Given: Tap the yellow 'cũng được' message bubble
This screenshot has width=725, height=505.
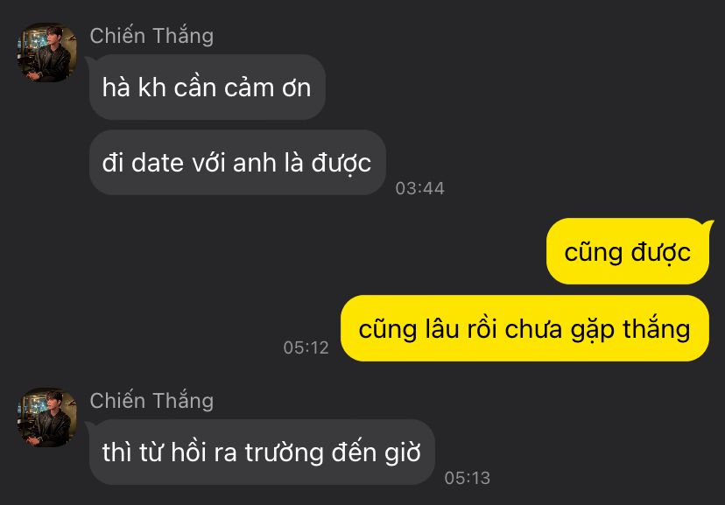Looking at the screenshot, I should (x=628, y=251).
